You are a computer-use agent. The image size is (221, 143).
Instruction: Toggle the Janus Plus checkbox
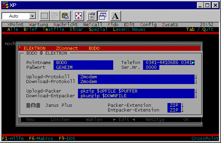point(33,105)
